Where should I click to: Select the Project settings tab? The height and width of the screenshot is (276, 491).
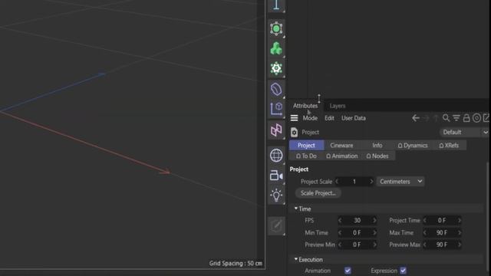(306, 145)
